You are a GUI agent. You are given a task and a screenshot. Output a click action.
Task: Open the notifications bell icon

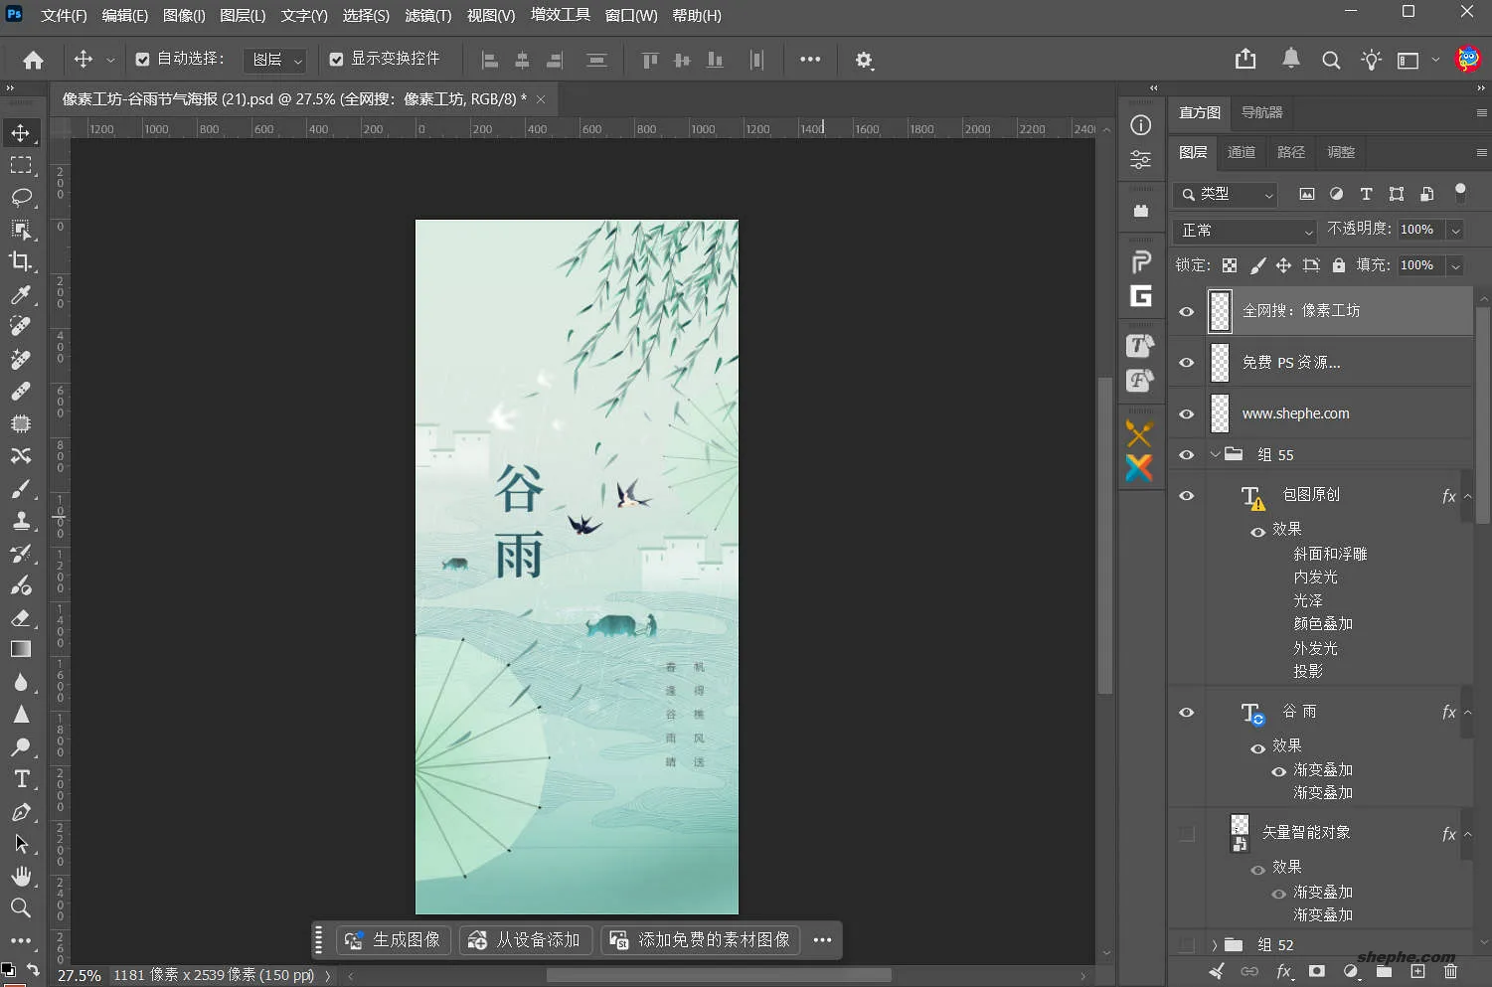pos(1291,59)
